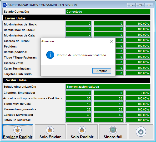Maximize the Sincronizar Datos window

tap(140, 5)
